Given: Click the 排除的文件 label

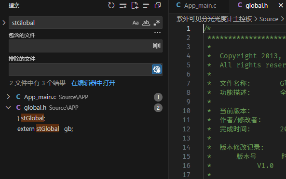Looking at the screenshot, I should pos(22,59).
